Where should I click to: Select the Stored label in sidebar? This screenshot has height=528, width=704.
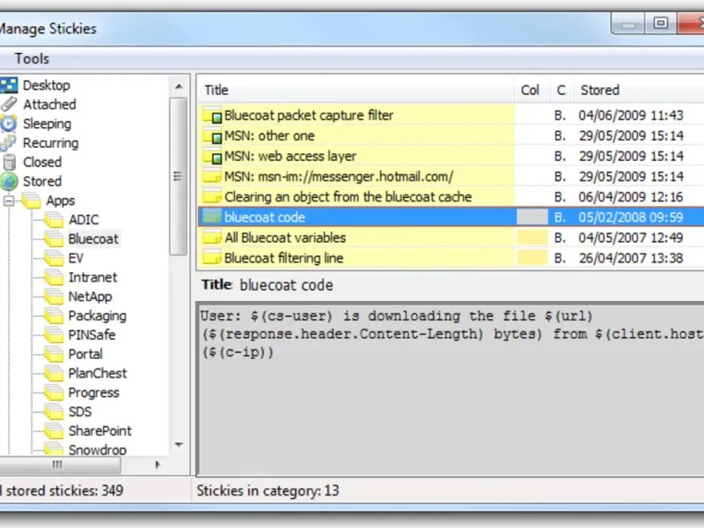pyautogui.click(x=42, y=181)
